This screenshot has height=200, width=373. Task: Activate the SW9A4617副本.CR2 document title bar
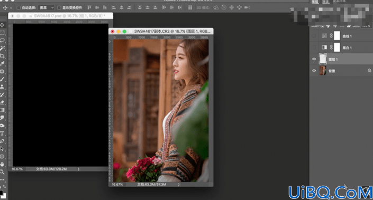[161, 31]
